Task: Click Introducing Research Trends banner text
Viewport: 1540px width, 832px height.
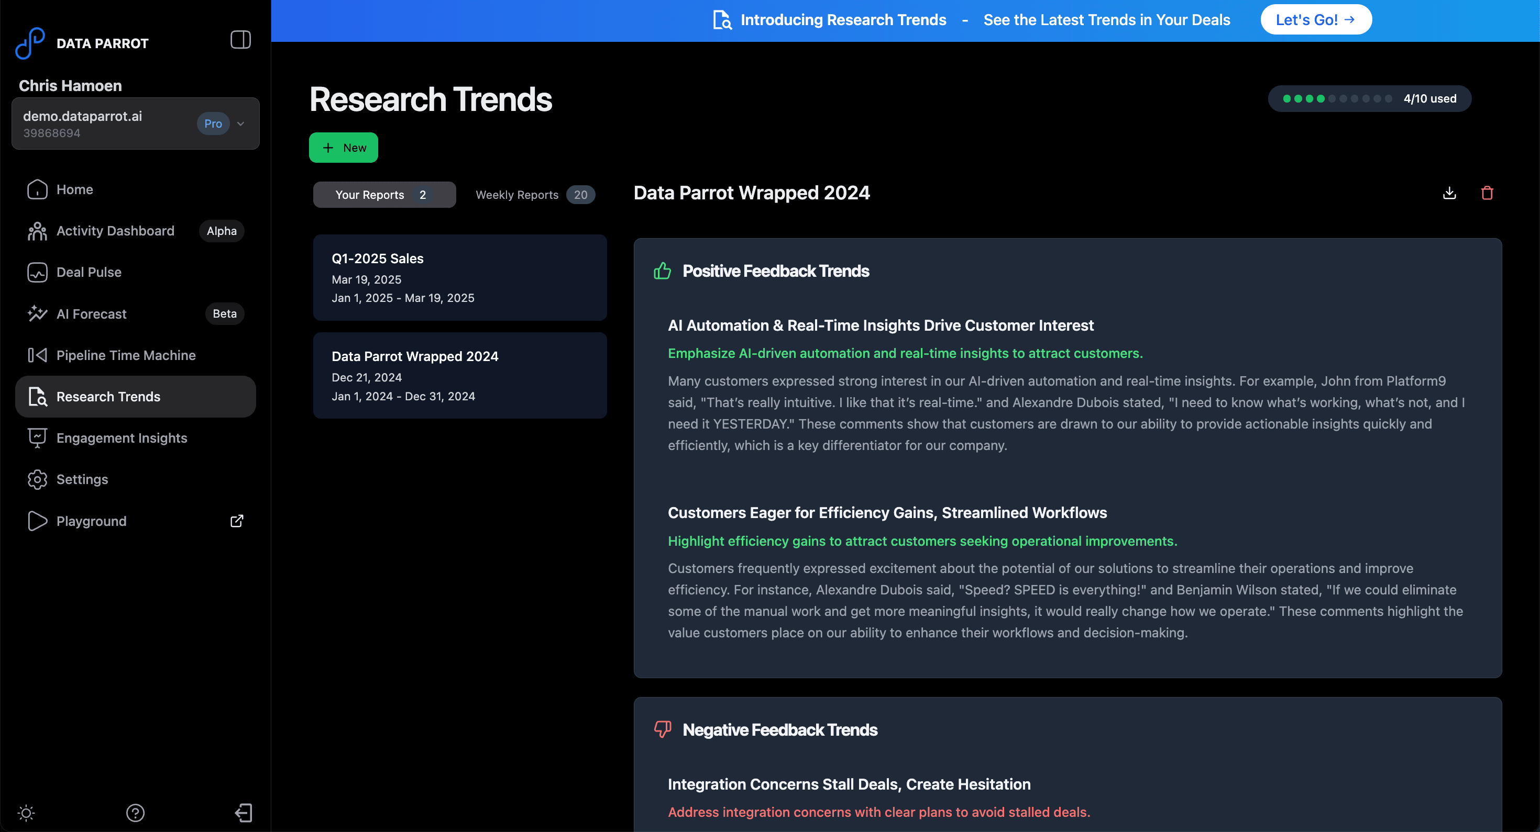Action: coord(843,20)
